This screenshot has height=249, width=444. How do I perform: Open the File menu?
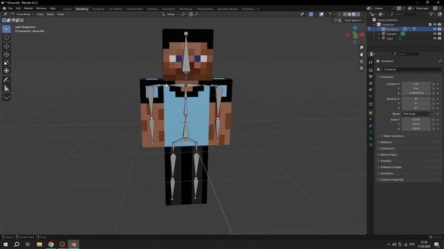click(x=10, y=8)
